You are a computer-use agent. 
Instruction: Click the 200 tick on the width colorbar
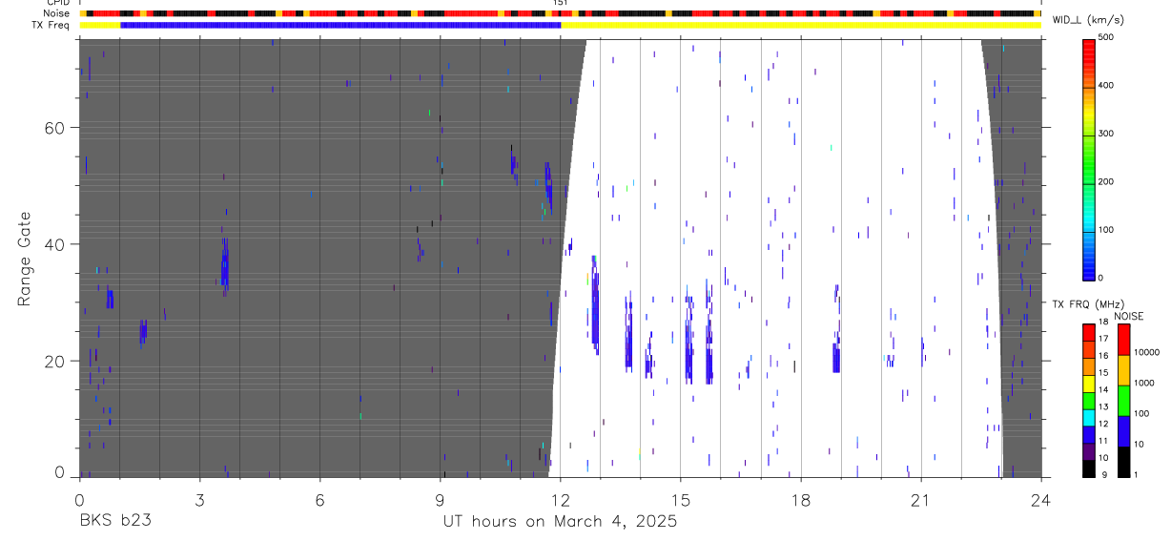tap(1106, 181)
